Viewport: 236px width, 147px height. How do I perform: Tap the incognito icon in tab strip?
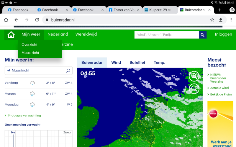tap(232, 10)
